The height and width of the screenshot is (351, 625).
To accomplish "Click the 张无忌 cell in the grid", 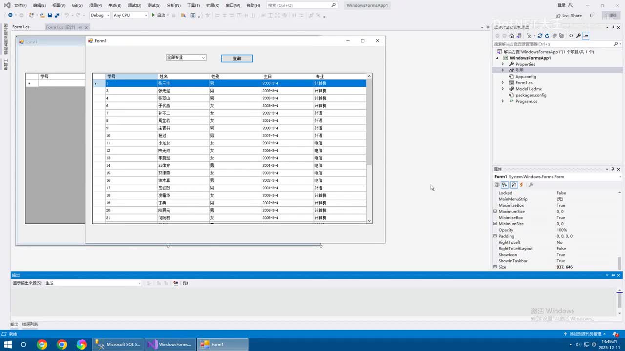I will [x=184, y=91].
